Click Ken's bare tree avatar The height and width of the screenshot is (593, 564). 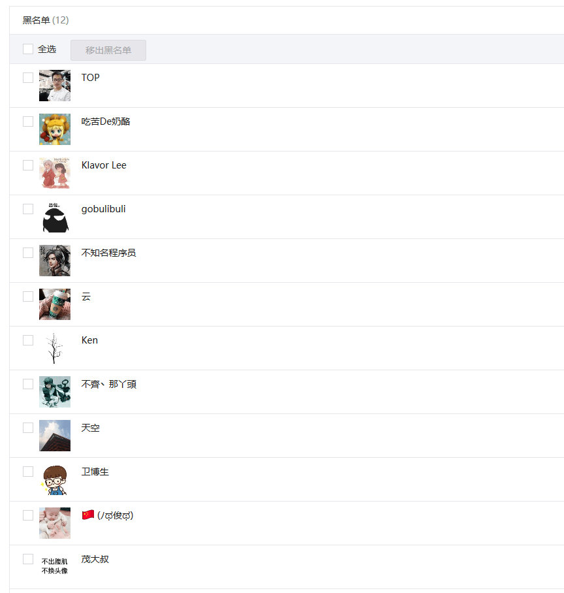(55, 348)
